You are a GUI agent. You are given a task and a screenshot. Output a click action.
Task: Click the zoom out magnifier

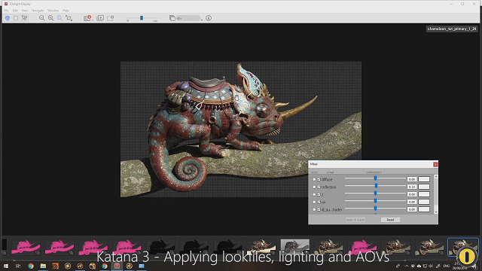click(42, 18)
